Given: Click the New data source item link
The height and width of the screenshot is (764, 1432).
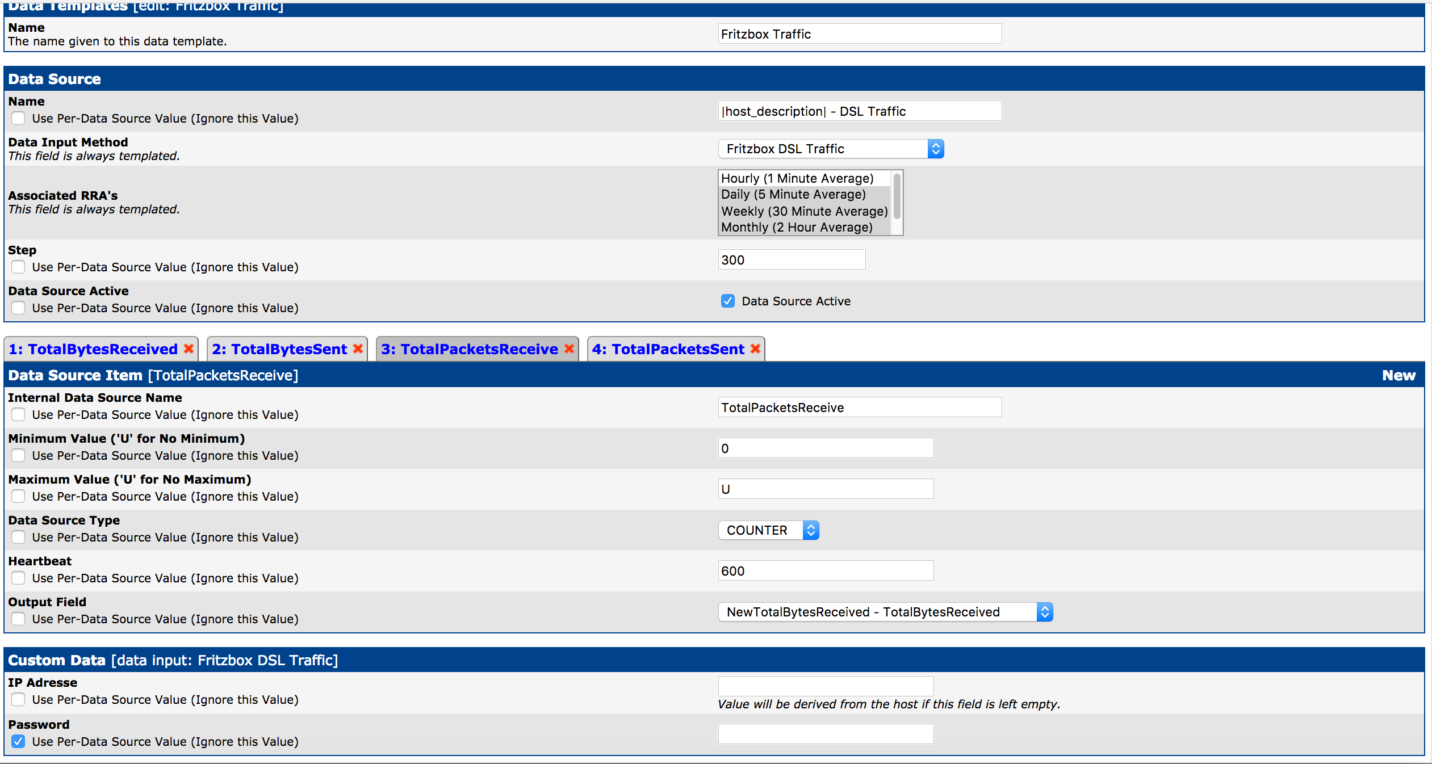Looking at the screenshot, I should point(1398,375).
